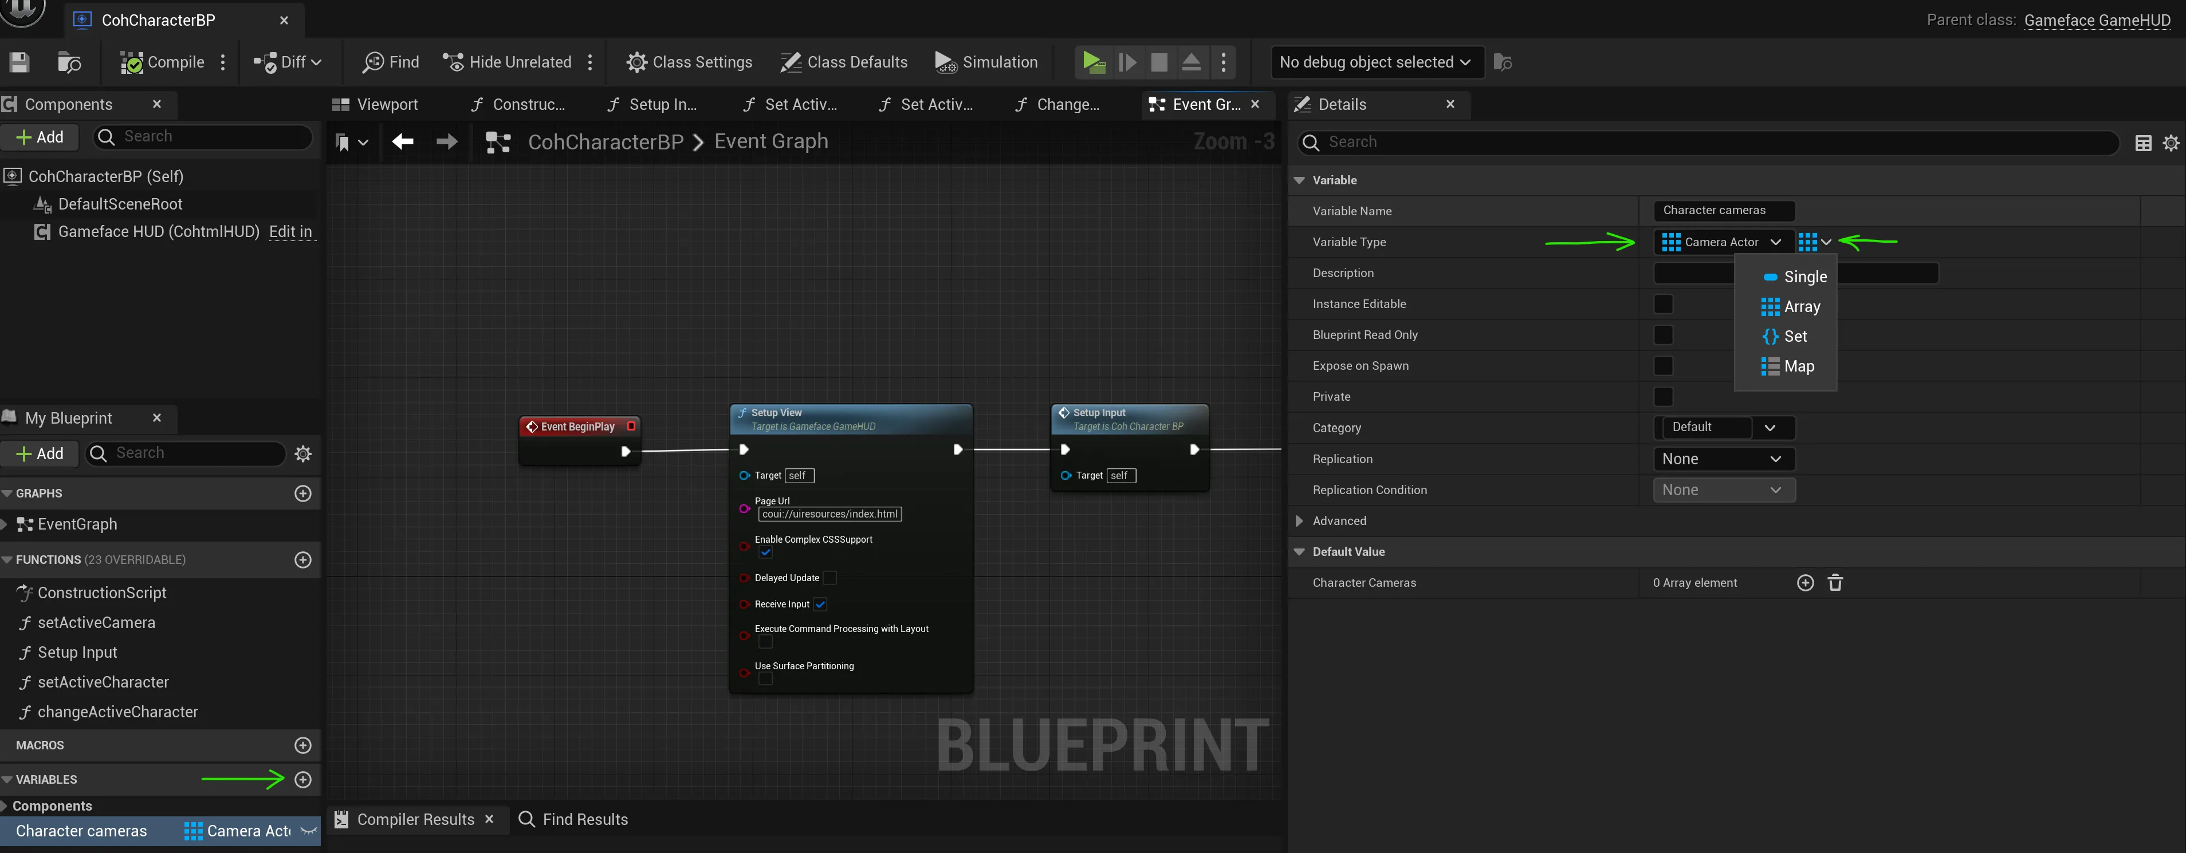The width and height of the screenshot is (2186, 853).
Task: Go back with navigation arrow
Action: (403, 141)
